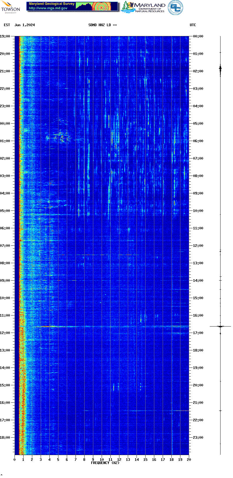The image size is (233, 478).
Task: Click the Maryland Department of Natural Resources logo
Action: click(143, 7)
